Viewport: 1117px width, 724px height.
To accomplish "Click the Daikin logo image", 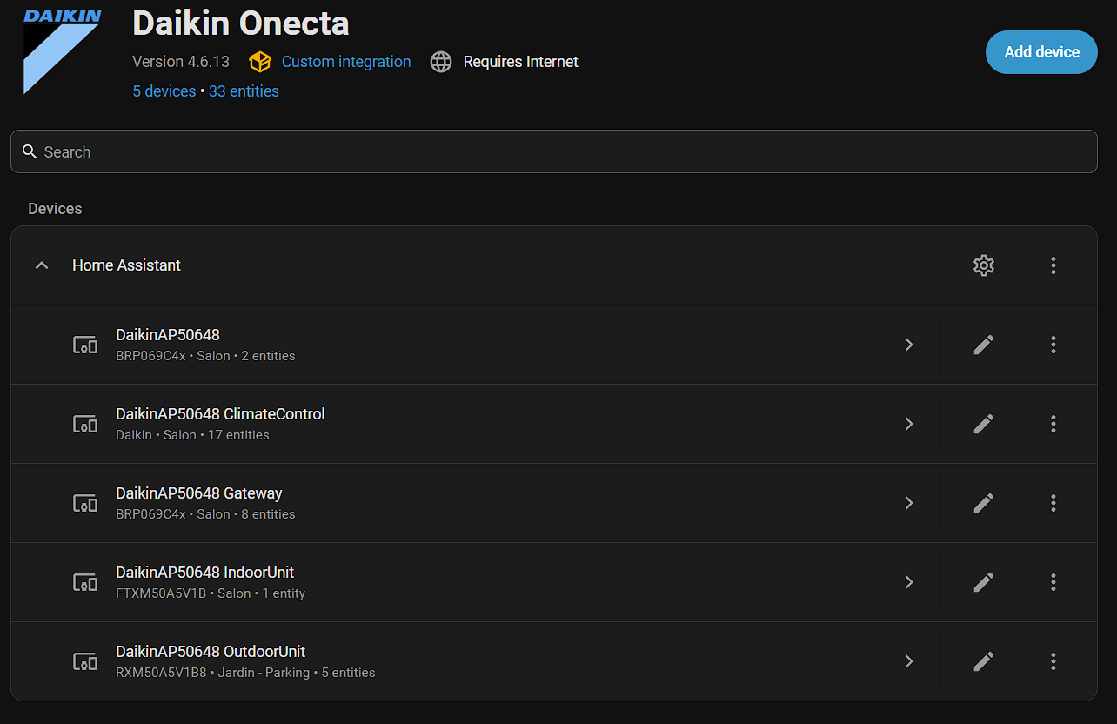I will (62, 50).
